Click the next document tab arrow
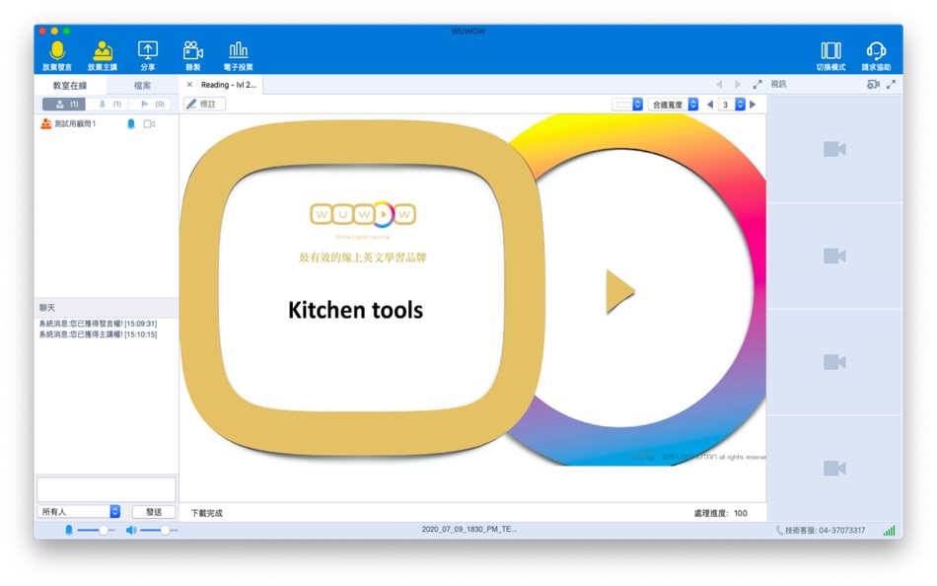This screenshot has height=586, width=937. point(738,85)
